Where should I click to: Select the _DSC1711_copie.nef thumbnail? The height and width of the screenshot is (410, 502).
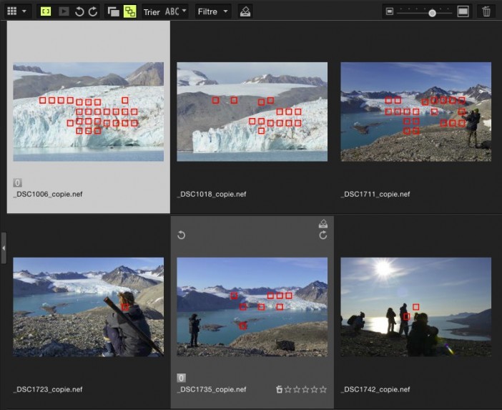[x=416, y=112]
